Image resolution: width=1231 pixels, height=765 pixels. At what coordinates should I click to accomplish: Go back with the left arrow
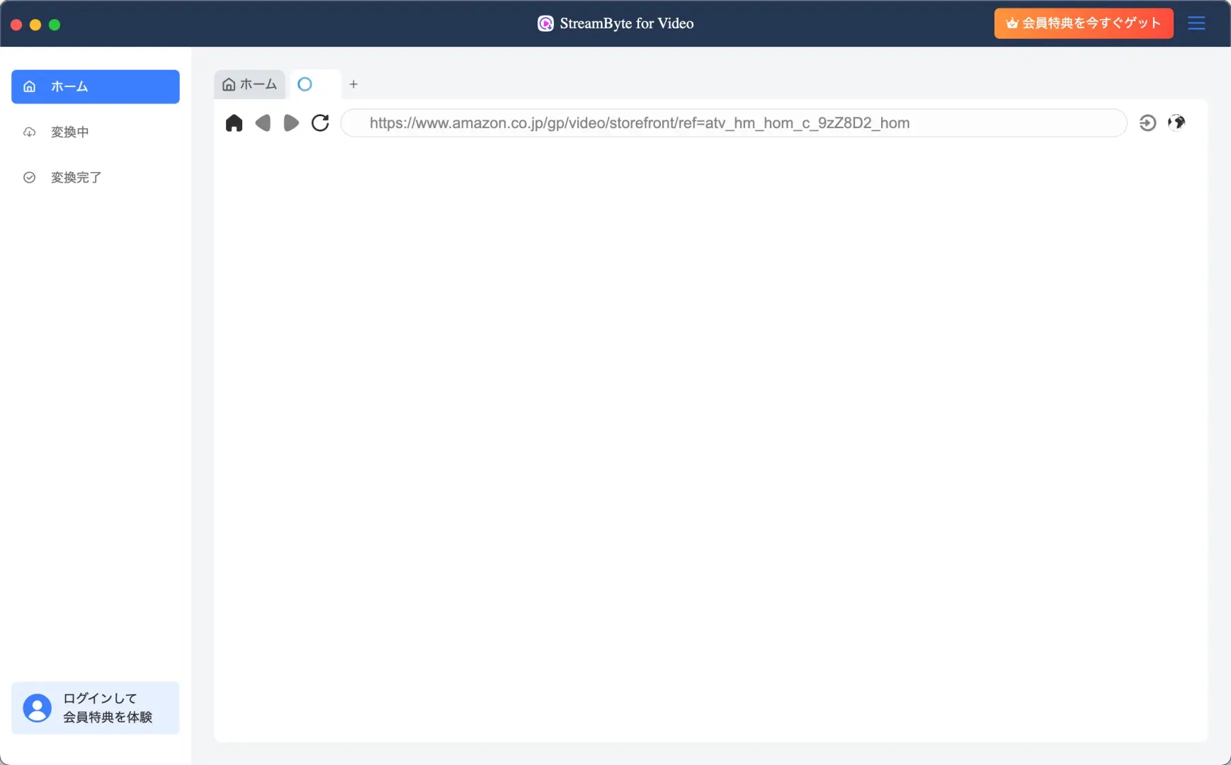coord(263,123)
